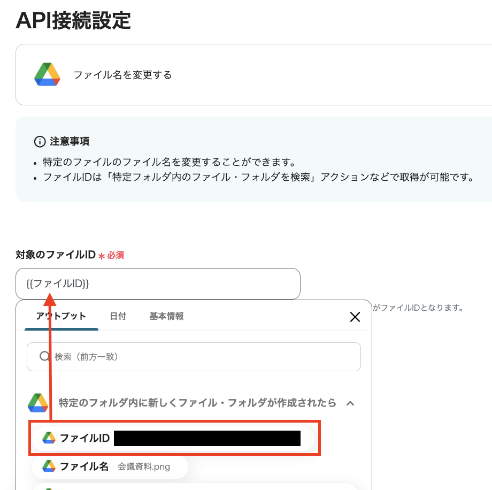Click the 検索（前方一致）search field

tap(194, 357)
